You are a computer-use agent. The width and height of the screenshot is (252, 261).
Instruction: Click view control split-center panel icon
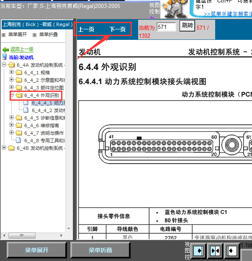coord(215,251)
